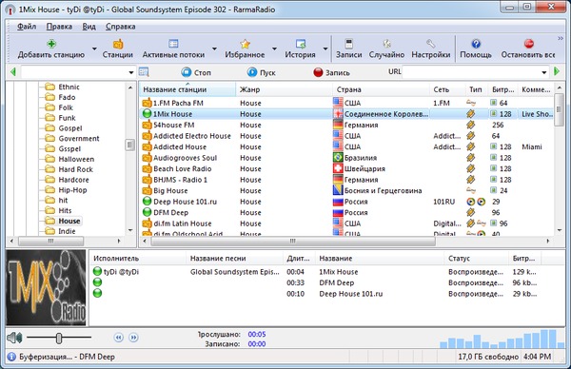Click the green status icon of DFM Deep
571x369 pixels.
coord(147,212)
